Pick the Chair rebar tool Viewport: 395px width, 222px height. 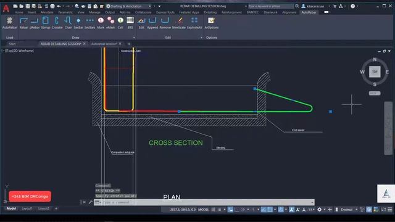pos(68,23)
